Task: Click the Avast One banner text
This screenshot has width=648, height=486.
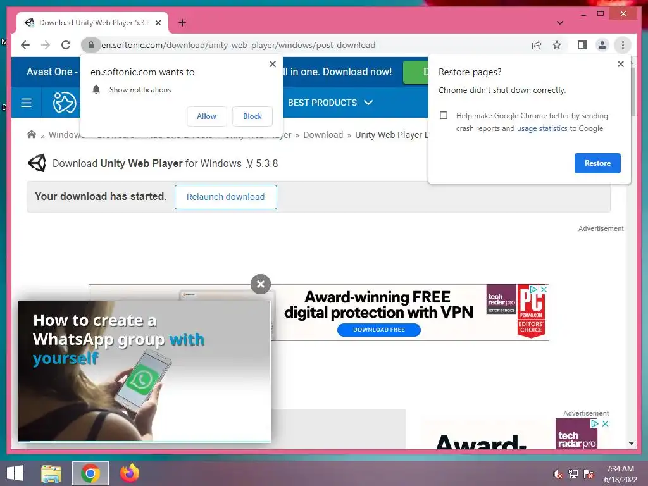Action: click(x=52, y=72)
